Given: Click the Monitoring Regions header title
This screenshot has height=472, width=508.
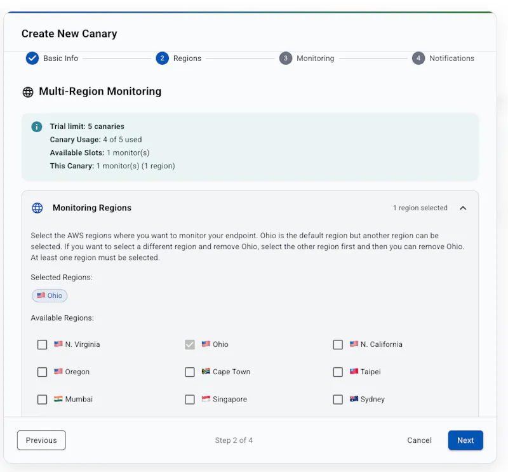Looking at the screenshot, I should coord(92,208).
